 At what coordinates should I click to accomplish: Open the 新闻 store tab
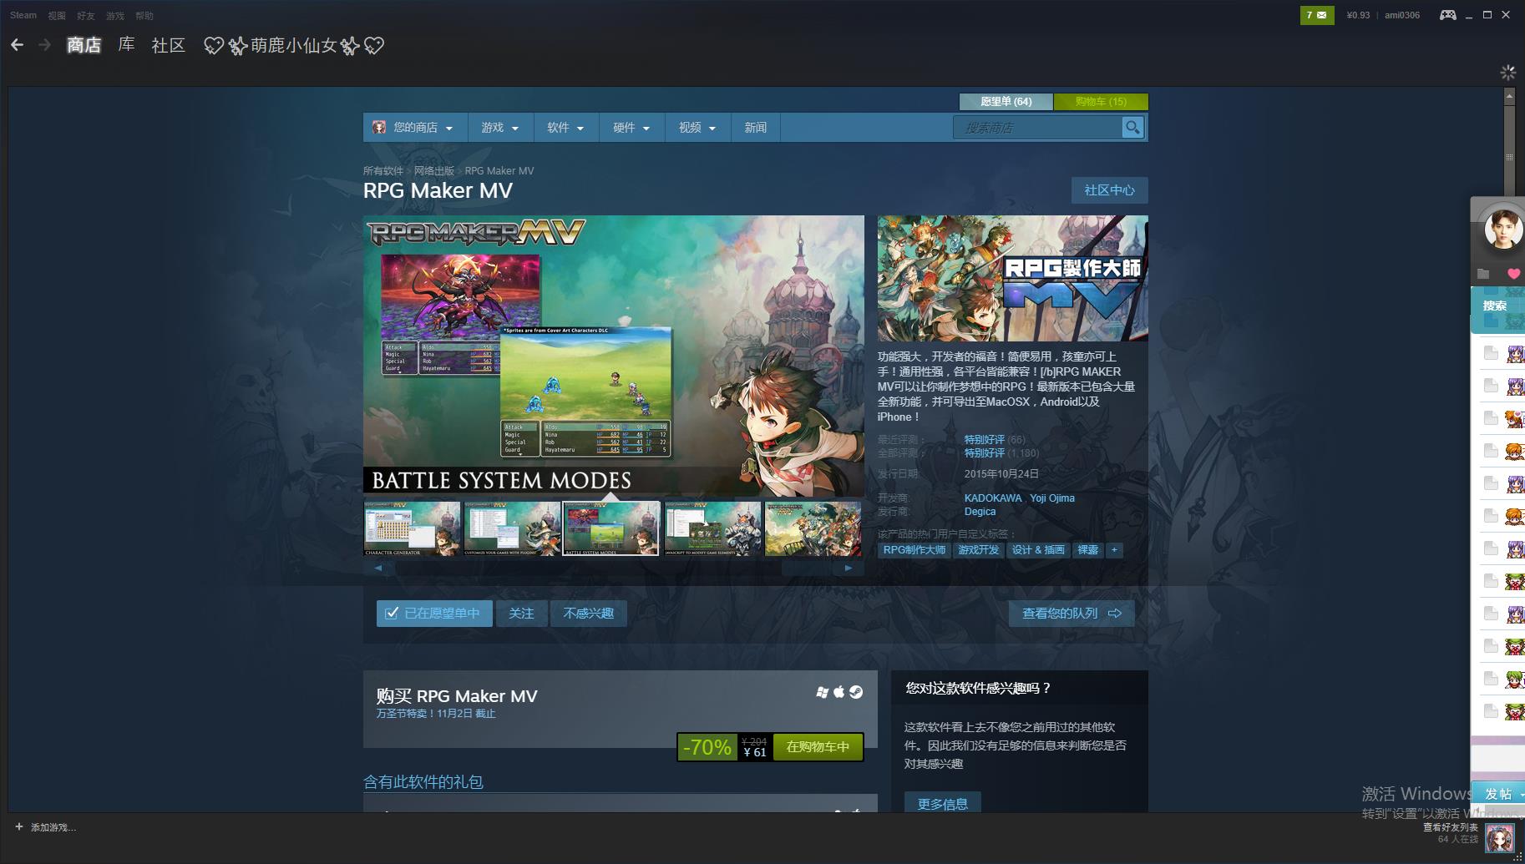click(755, 128)
